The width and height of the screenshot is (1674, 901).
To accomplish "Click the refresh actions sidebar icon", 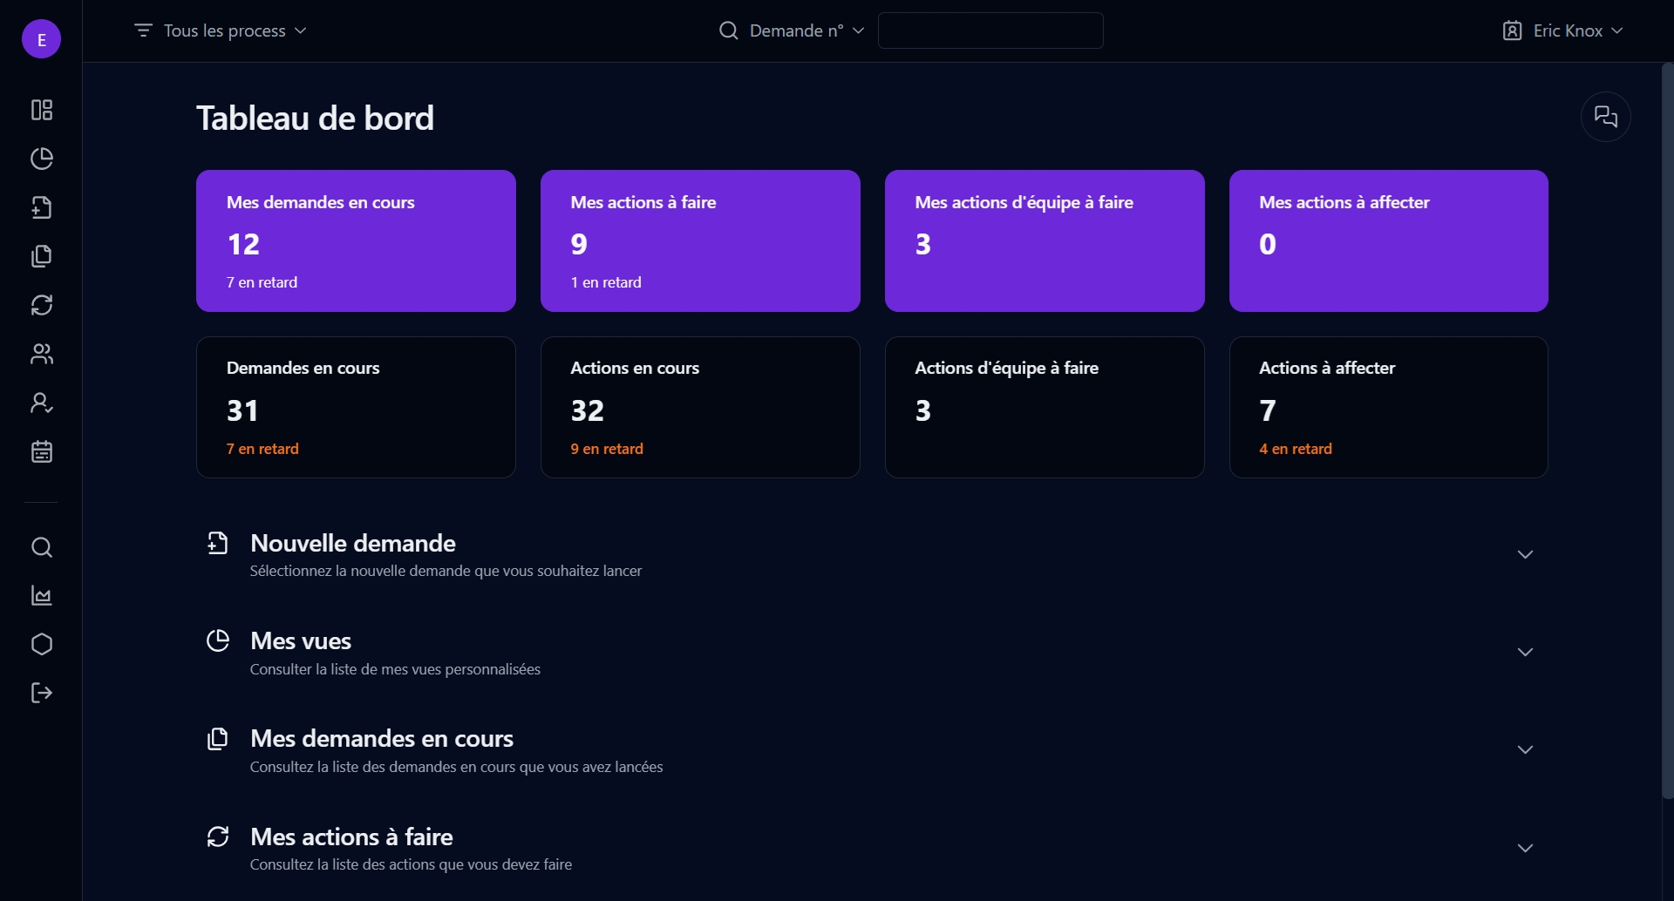I will (x=42, y=305).
